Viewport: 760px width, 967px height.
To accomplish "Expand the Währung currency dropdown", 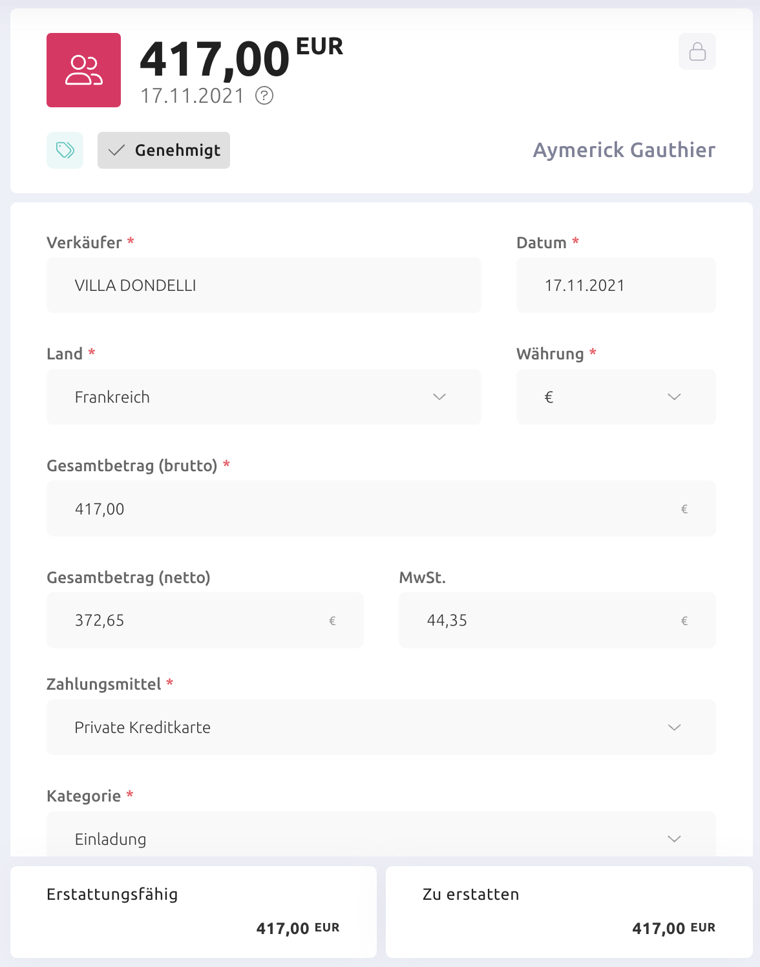I will tap(616, 397).
